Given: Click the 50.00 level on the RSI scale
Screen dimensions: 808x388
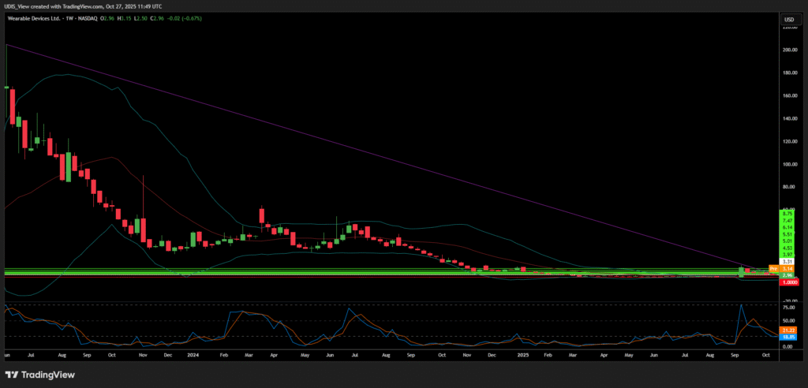Looking at the screenshot, I should (x=787, y=321).
